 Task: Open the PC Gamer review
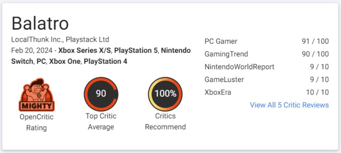pos(221,41)
